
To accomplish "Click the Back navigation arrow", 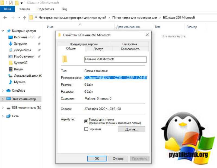I will [5, 18].
